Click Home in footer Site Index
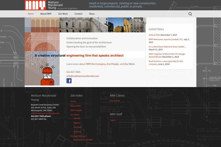This screenshot has width=221, height=147. pos(73,101)
